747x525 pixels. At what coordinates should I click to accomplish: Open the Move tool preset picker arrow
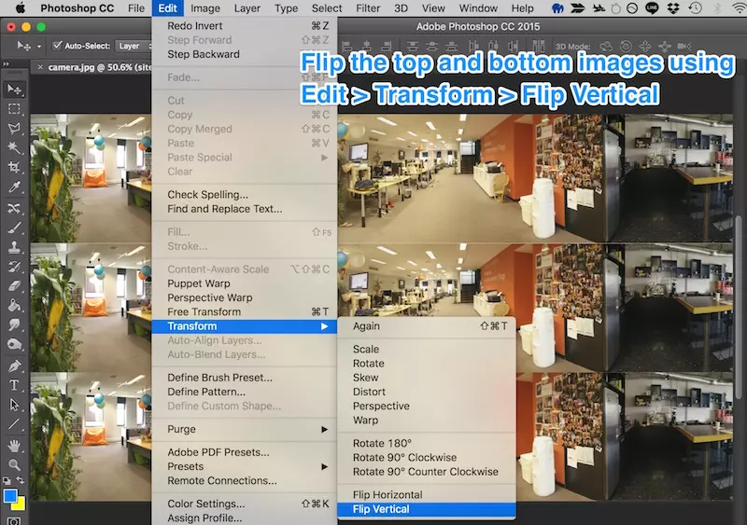pos(39,47)
